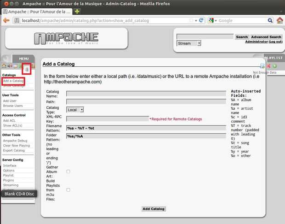Focus the Path input field
The width and height of the screenshot is (285, 224).
point(146,102)
